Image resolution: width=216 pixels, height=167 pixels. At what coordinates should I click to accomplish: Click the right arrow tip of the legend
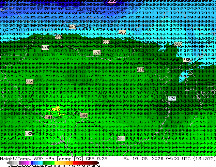click(99, 163)
